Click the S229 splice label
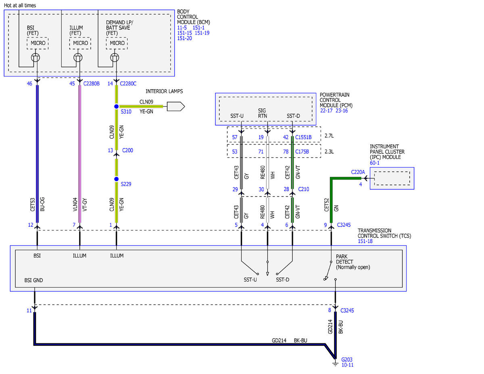This screenshot has height=374, width=484. 126,184
